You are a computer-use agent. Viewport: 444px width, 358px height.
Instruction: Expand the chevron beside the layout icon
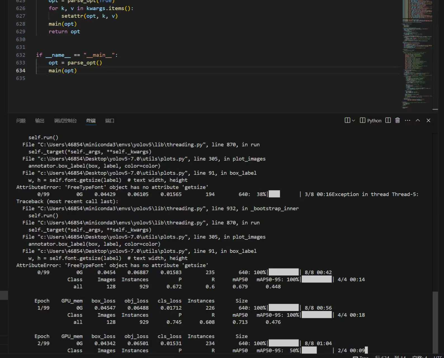point(353,121)
